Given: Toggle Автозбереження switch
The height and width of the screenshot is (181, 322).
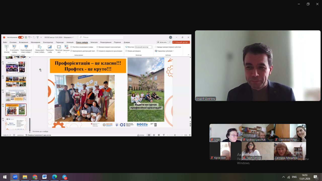Looking at the screenshot, I should 21,37.
